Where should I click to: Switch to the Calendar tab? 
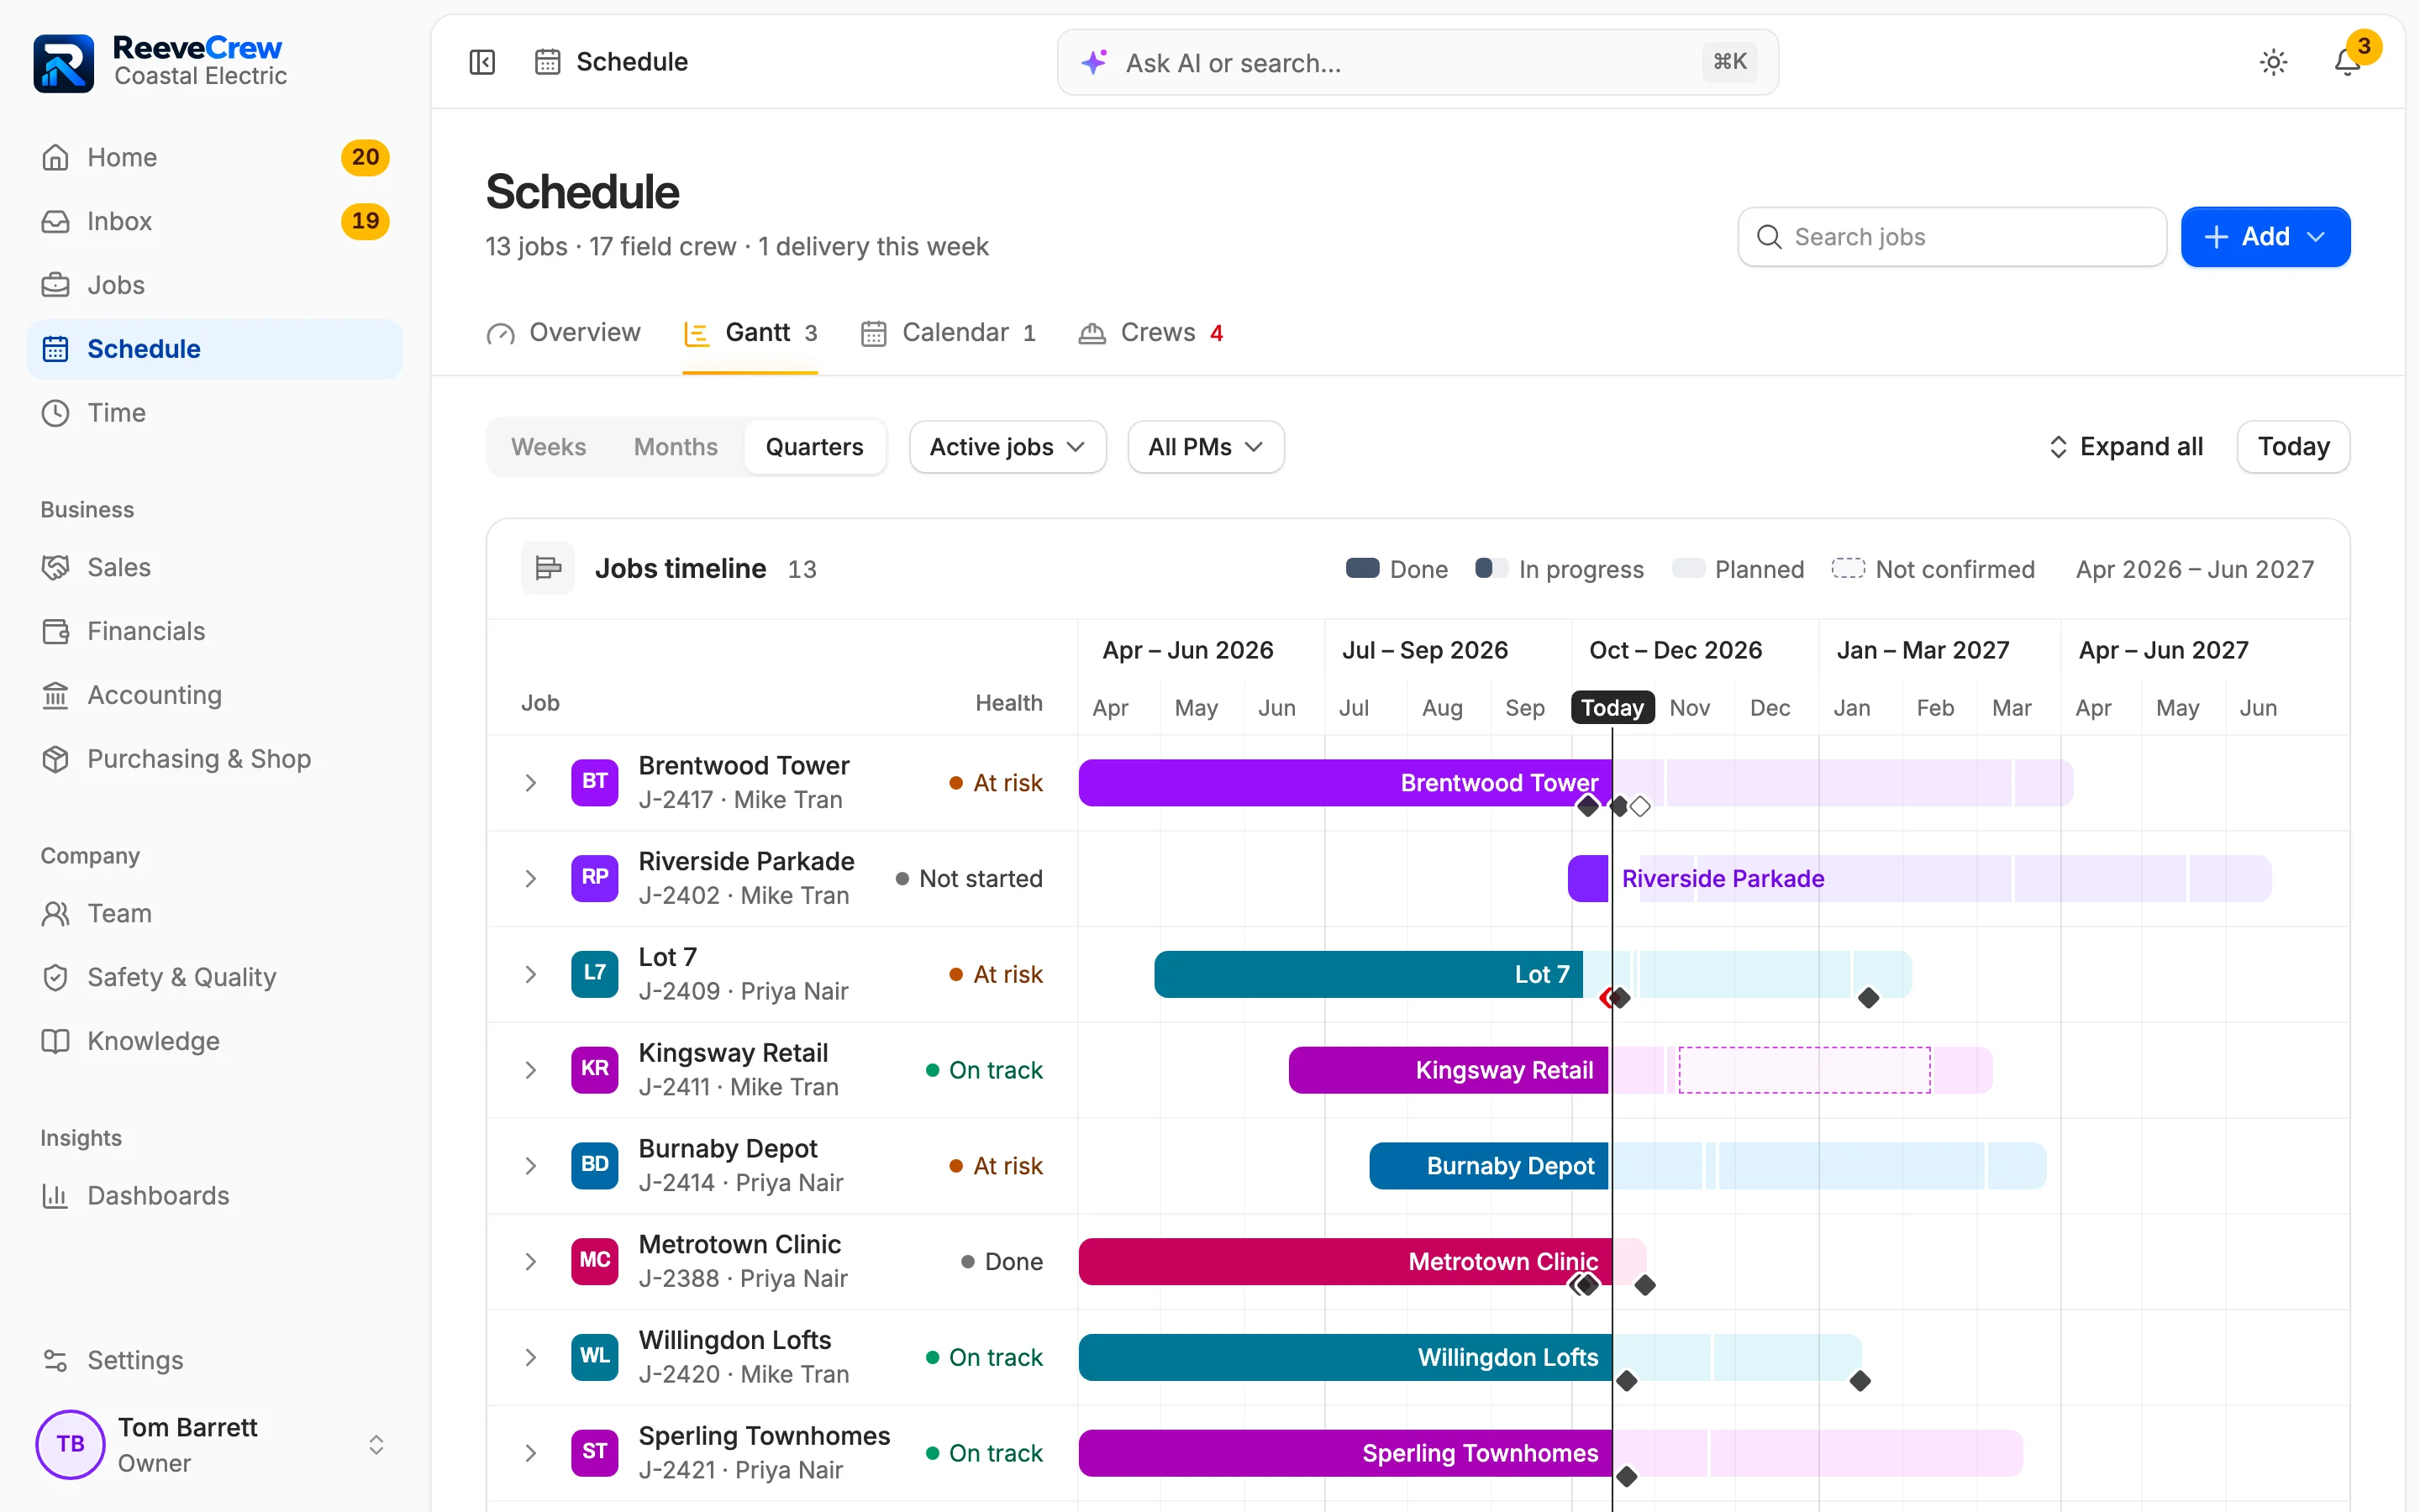click(948, 333)
